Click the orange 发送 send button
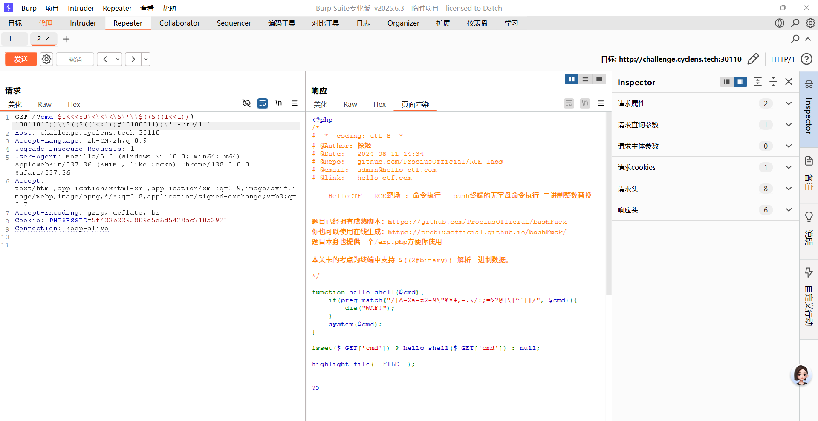Viewport: 818px width, 421px height. 21,59
